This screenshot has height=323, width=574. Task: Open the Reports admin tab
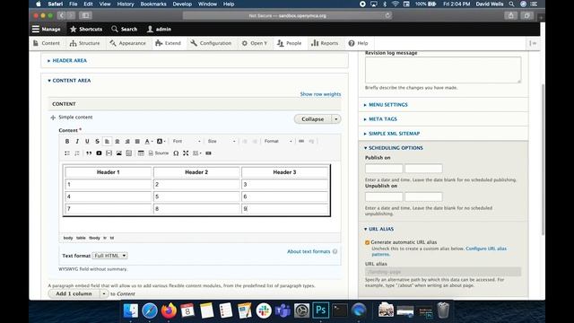pyautogui.click(x=325, y=43)
